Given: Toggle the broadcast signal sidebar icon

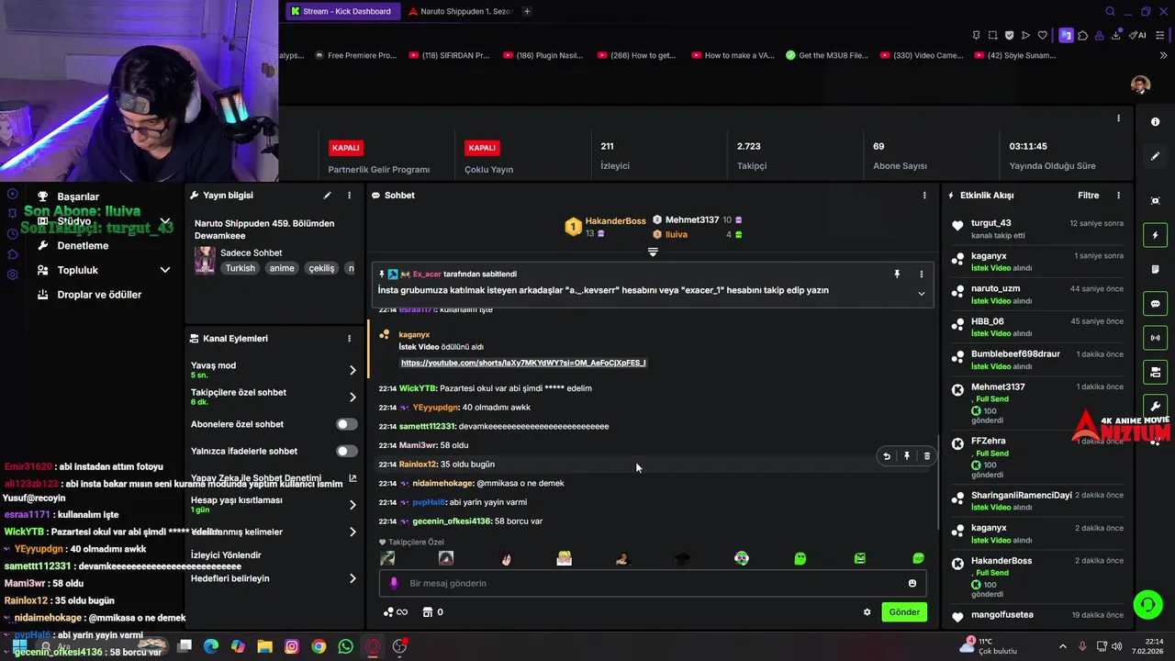Looking at the screenshot, I should tap(1155, 338).
